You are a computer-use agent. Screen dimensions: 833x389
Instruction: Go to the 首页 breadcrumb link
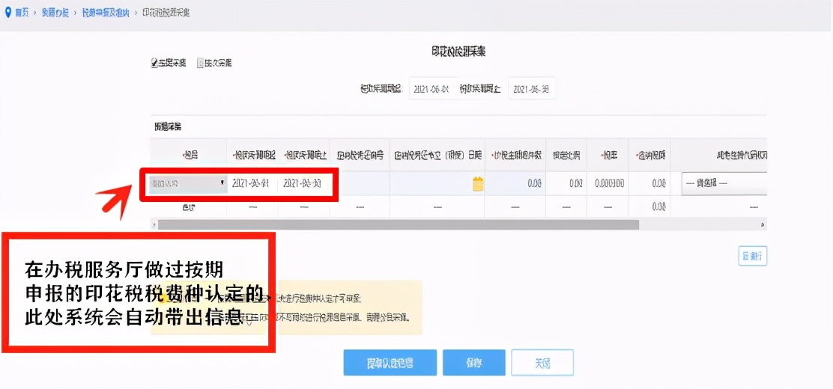(22, 13)
